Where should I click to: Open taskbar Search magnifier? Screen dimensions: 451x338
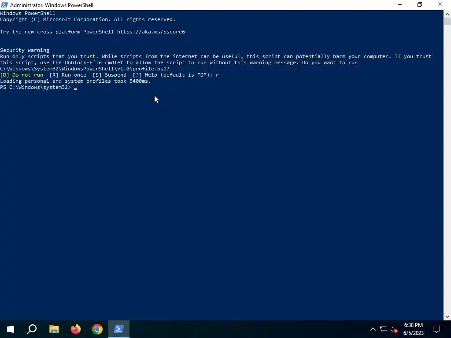32,329
